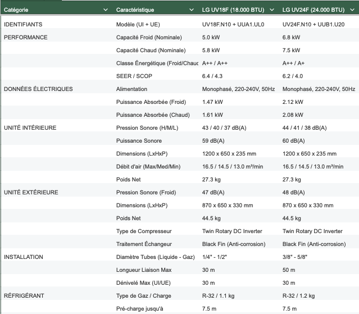Click the 1.47 kW value
Viewport: 359px width, 314px height.
pyautogui.click(x=212, y=102)
